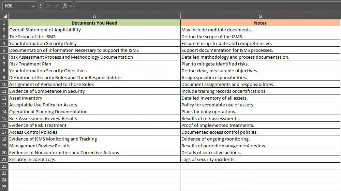Click note Include training records or certifications.
The height and width of the screenshot is (191, 341).
[x=260, y=91]
